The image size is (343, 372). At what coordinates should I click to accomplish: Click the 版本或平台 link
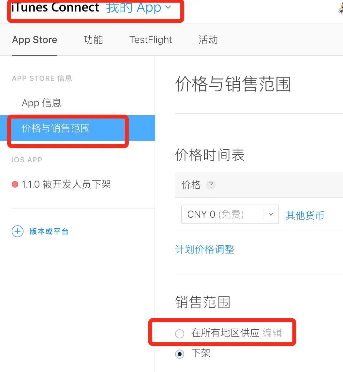pyautogui.click(x=49, y=231)
